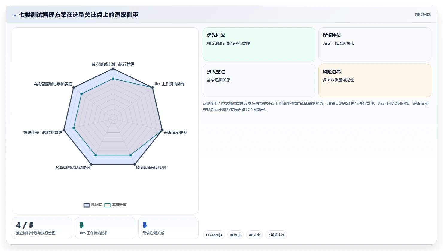Viewport: 443px width, 251px height.
Task: Click the 路径雷达 label in the header
Action: pyautogui.click(x=423, y=14)
